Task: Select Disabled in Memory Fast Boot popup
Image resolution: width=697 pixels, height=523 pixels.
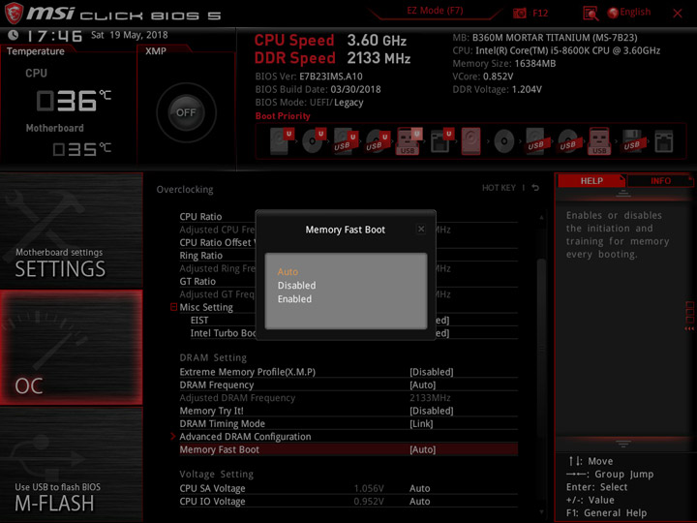Action: coord(296,286)
